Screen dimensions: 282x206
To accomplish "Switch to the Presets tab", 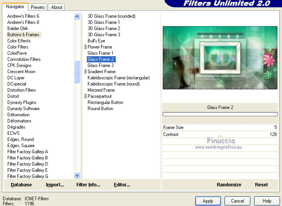I will click(37, 7).
